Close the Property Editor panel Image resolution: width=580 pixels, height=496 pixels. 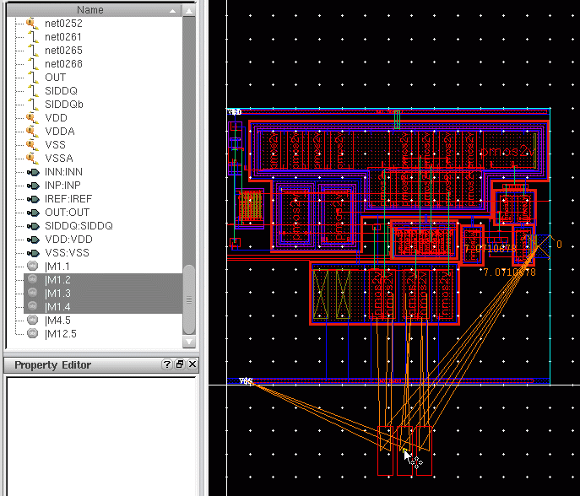192,364
